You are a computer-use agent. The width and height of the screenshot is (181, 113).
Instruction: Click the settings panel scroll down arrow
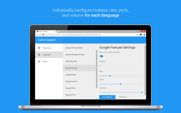pos(145,98)
